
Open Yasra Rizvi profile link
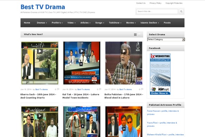[162, 124]
